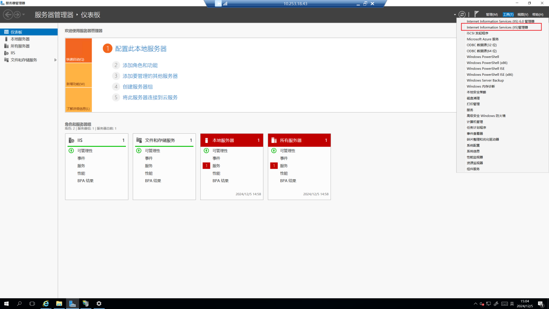
Task: Launch Internet Explorer from the taskbar
Action: tap(46, 304)
